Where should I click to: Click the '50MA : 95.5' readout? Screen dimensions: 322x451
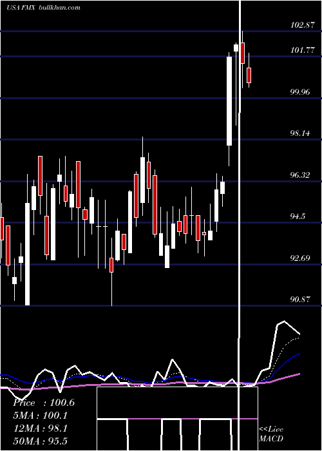(41, 441)
